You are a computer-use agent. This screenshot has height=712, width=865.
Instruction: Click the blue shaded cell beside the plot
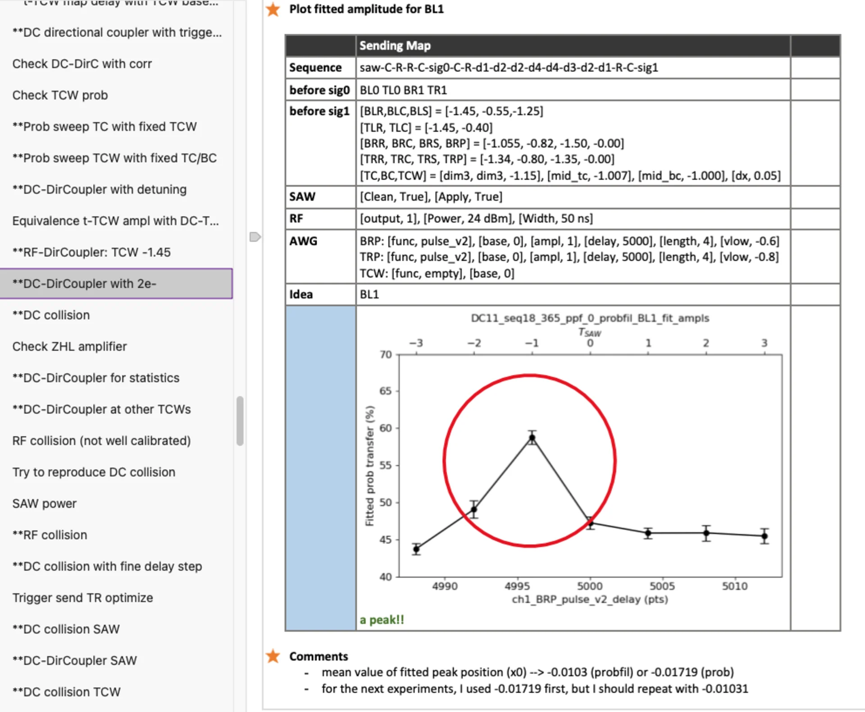(321, 468)
